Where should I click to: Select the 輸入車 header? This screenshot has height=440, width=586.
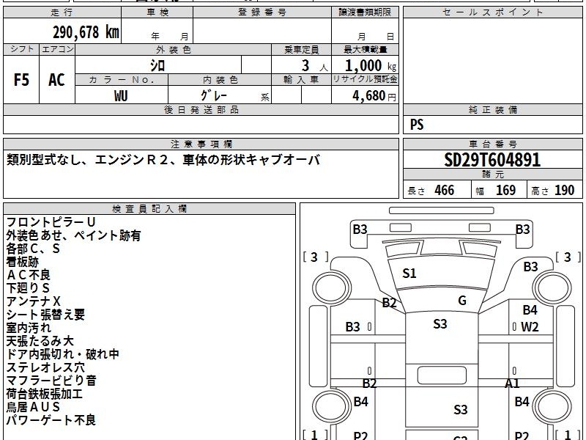pos(301,80)
